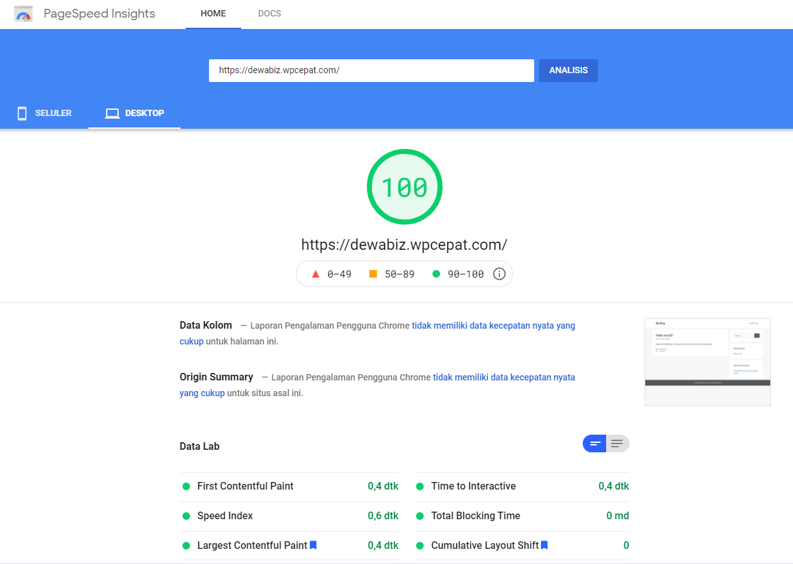Click the URL input field

click(x=371, y=71)
